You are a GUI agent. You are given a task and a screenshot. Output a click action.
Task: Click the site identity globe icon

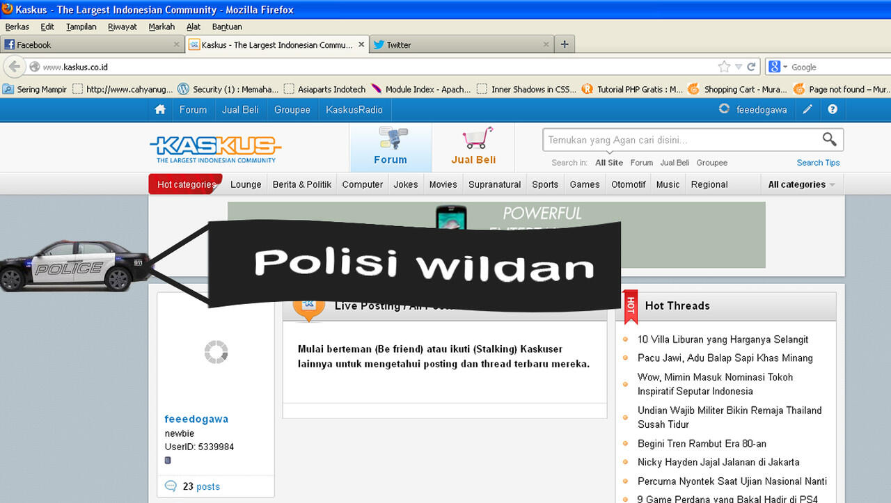[34, 67]
